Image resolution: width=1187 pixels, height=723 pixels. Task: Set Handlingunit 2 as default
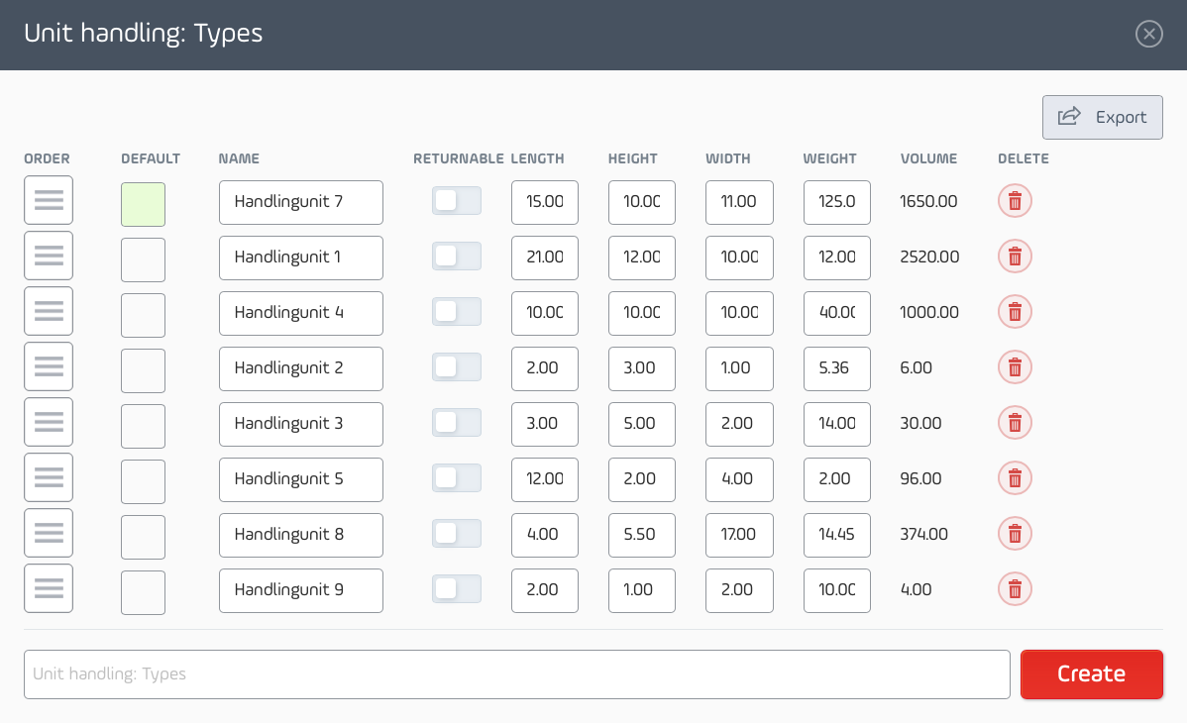pyautogui.click(x=143, y=371)
